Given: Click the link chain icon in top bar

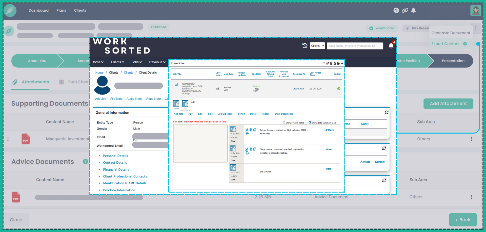Looking at the screenshot, I should tap(405, 10).
